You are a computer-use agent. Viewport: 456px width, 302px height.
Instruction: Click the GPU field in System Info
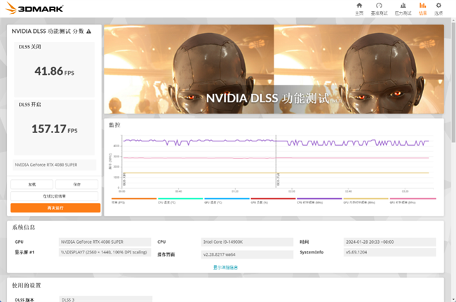105,242
